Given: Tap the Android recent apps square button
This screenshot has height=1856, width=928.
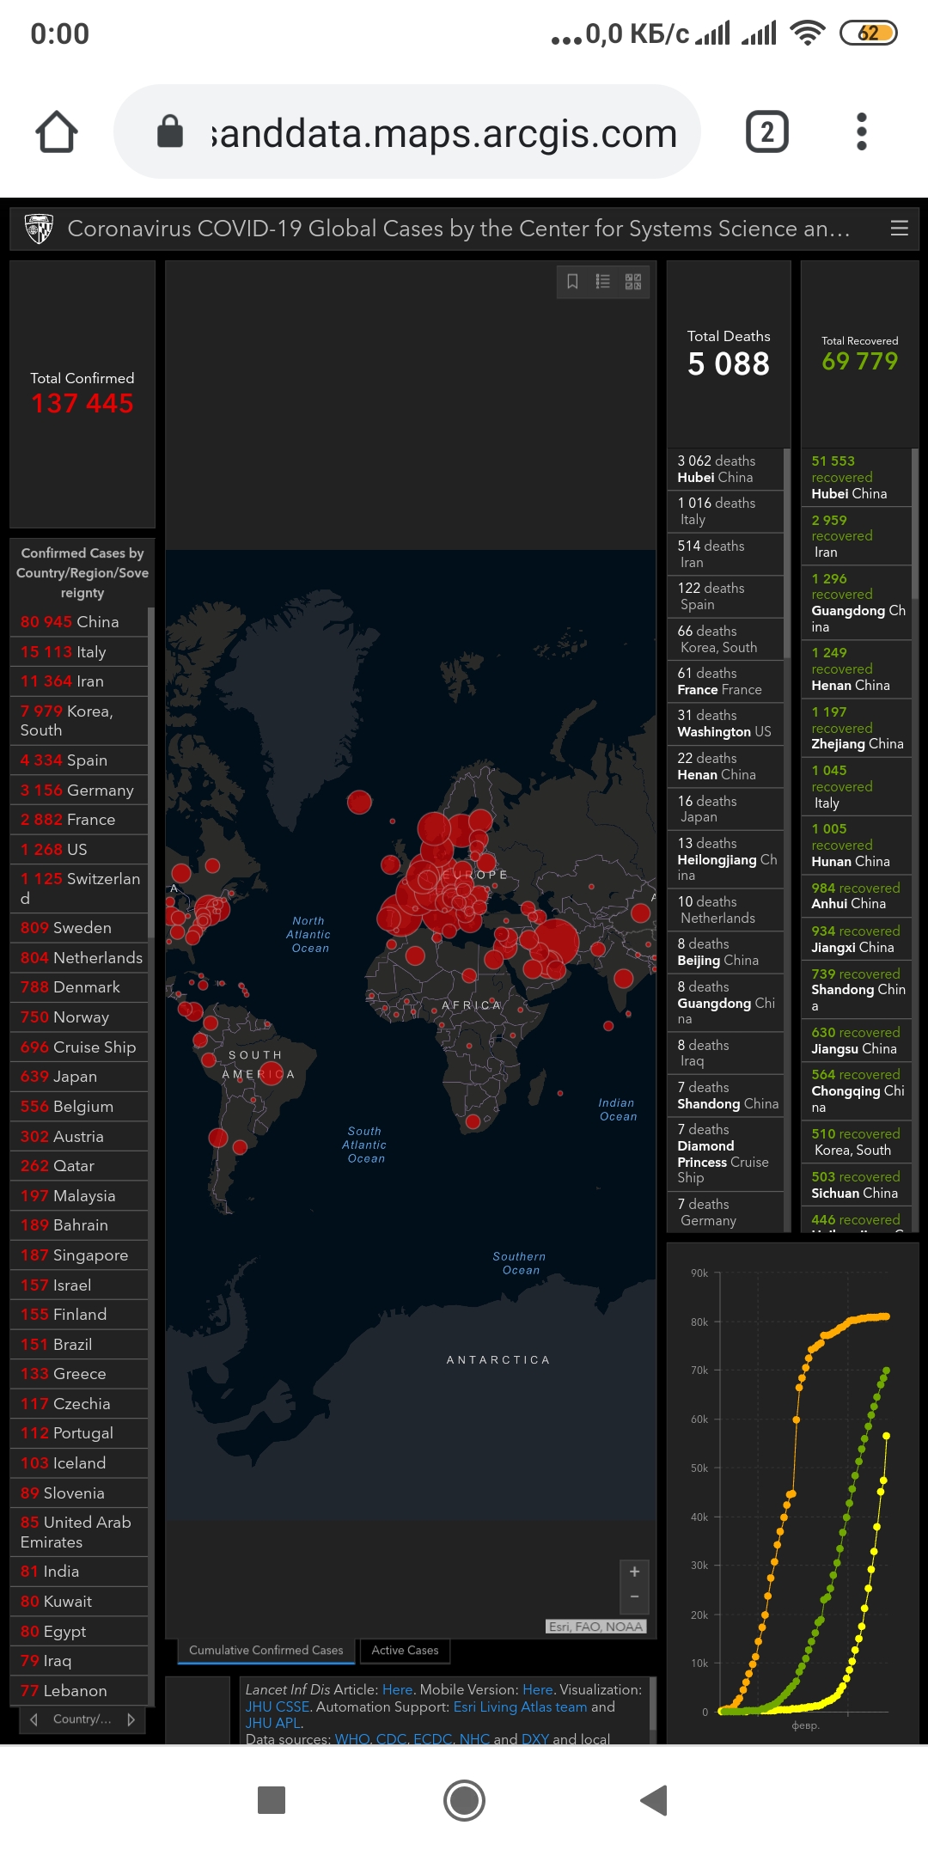Looking at the screenshot, I should 272,1800.
